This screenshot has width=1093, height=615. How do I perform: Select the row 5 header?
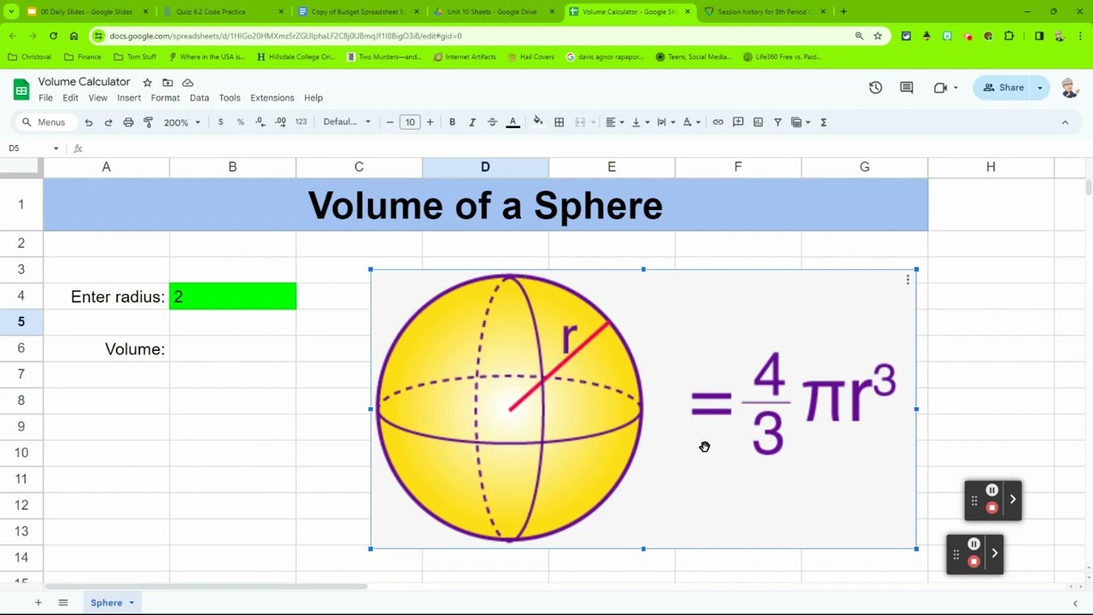(21, 322)
